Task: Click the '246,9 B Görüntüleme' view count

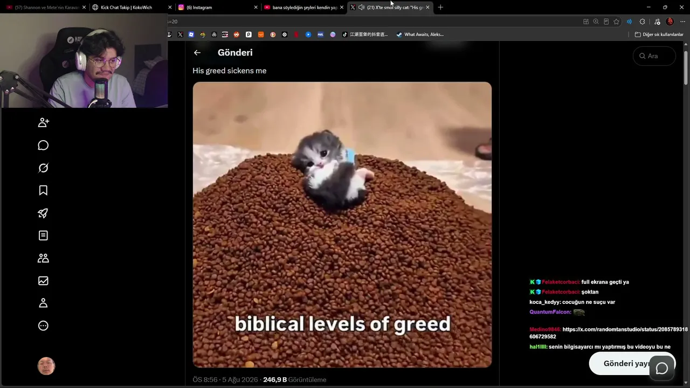Action: (x=295, y=380)
